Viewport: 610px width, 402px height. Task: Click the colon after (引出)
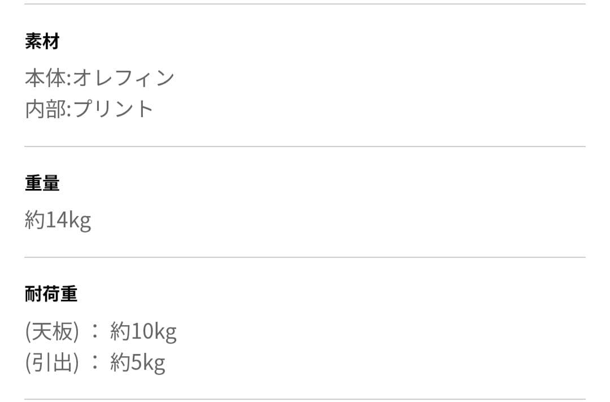click(94, 362)
